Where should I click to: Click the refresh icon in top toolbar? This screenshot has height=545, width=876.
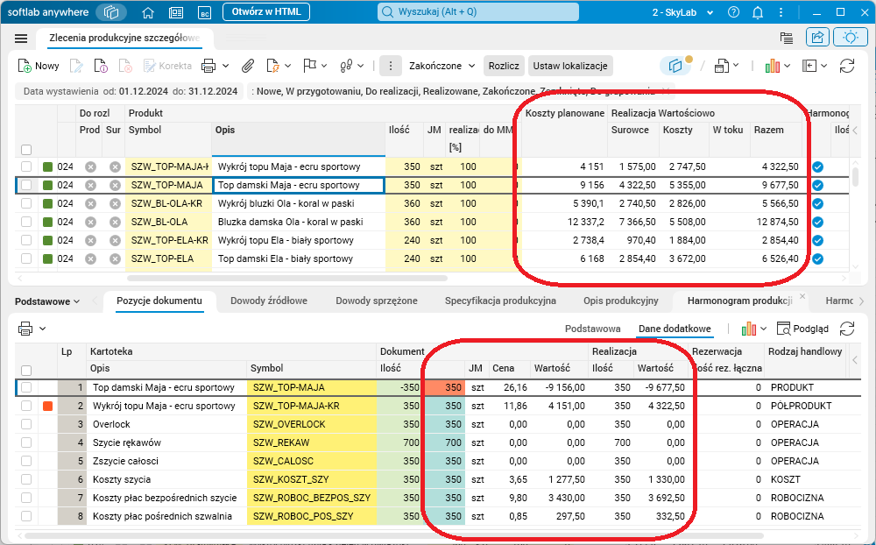[847, 66]
